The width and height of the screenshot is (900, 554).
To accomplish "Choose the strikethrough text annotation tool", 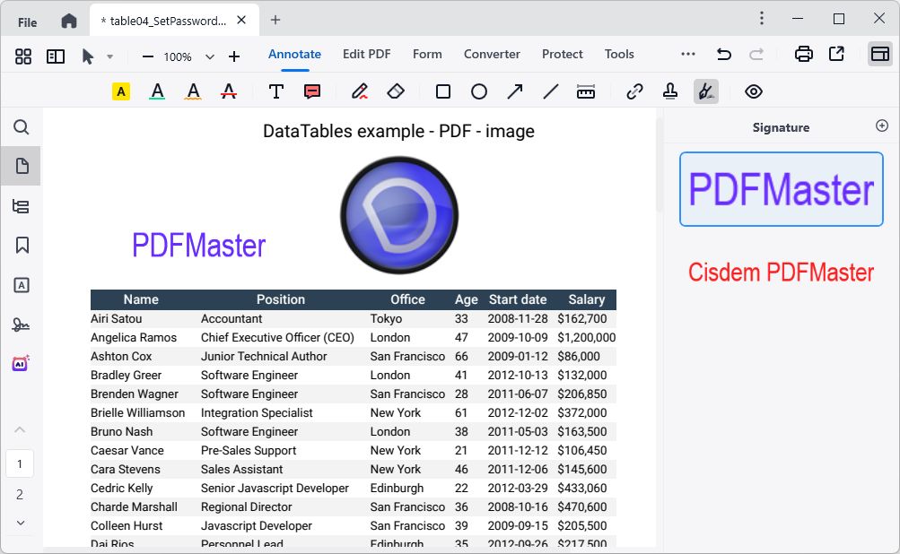I will tap(229, 91).
